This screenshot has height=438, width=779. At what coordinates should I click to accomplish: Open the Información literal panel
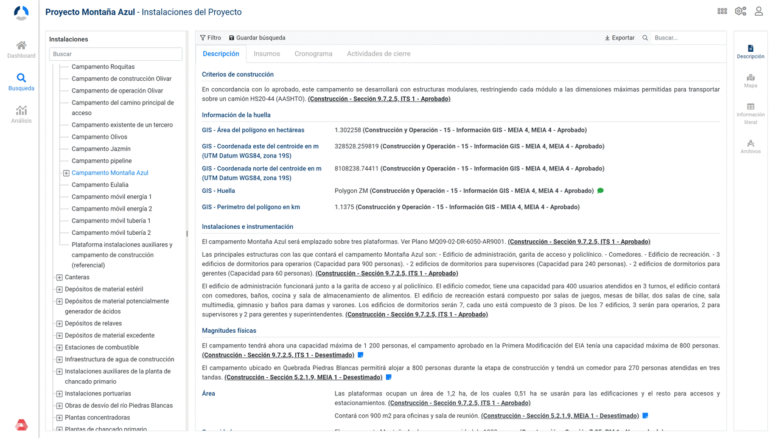pos(750,107)
